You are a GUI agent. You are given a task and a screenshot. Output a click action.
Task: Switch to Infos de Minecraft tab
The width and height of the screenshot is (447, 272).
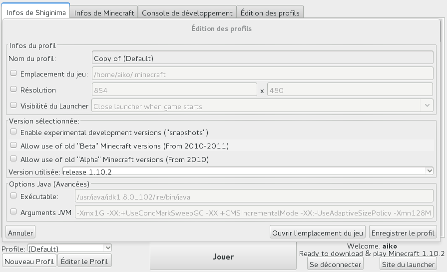[x=104, y=13]
